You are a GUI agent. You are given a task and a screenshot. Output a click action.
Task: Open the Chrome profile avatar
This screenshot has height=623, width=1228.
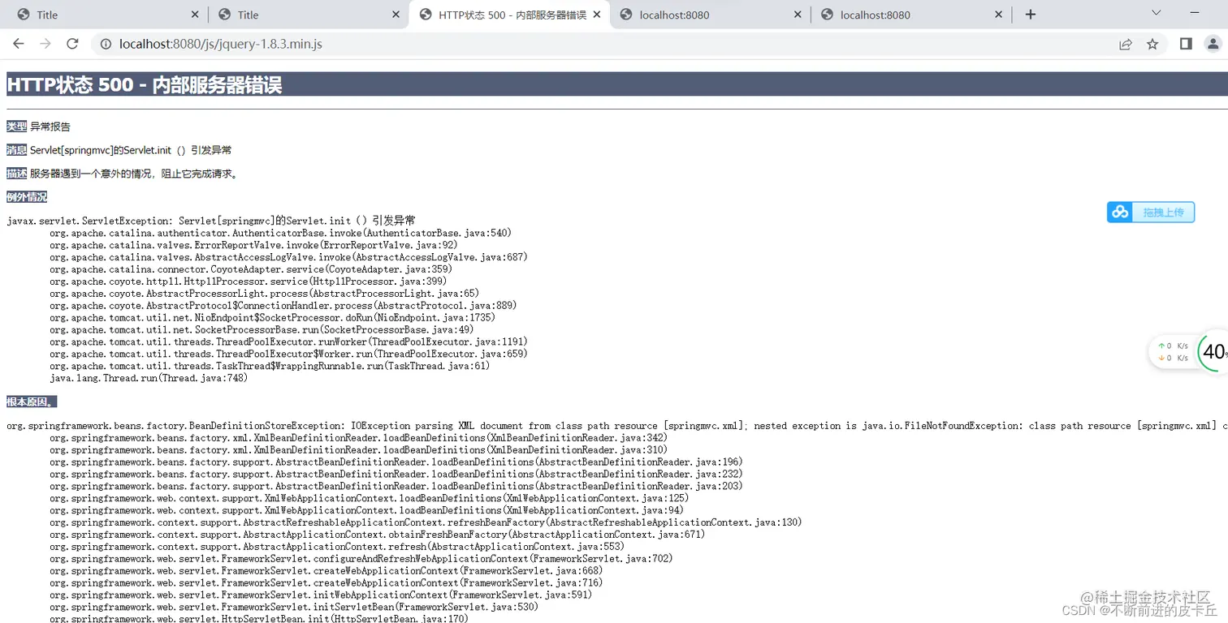[1213, 44]
